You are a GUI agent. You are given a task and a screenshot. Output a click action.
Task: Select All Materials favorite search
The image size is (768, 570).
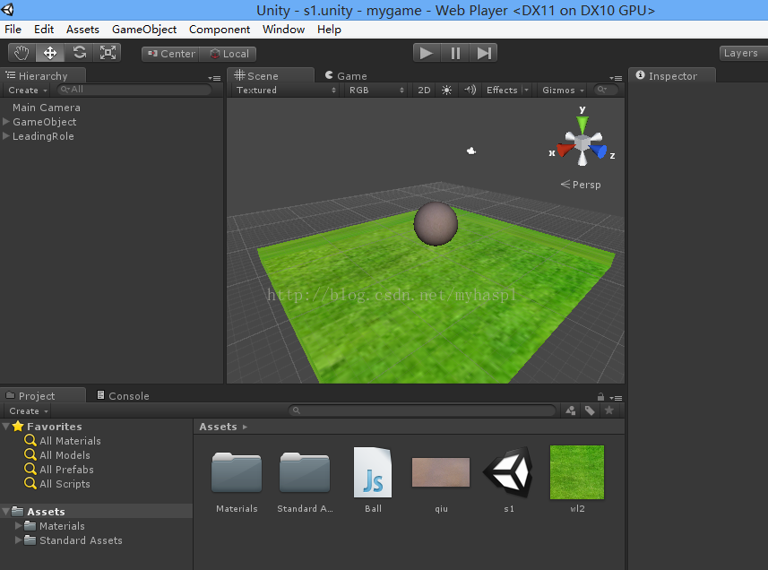coord(70,441)
